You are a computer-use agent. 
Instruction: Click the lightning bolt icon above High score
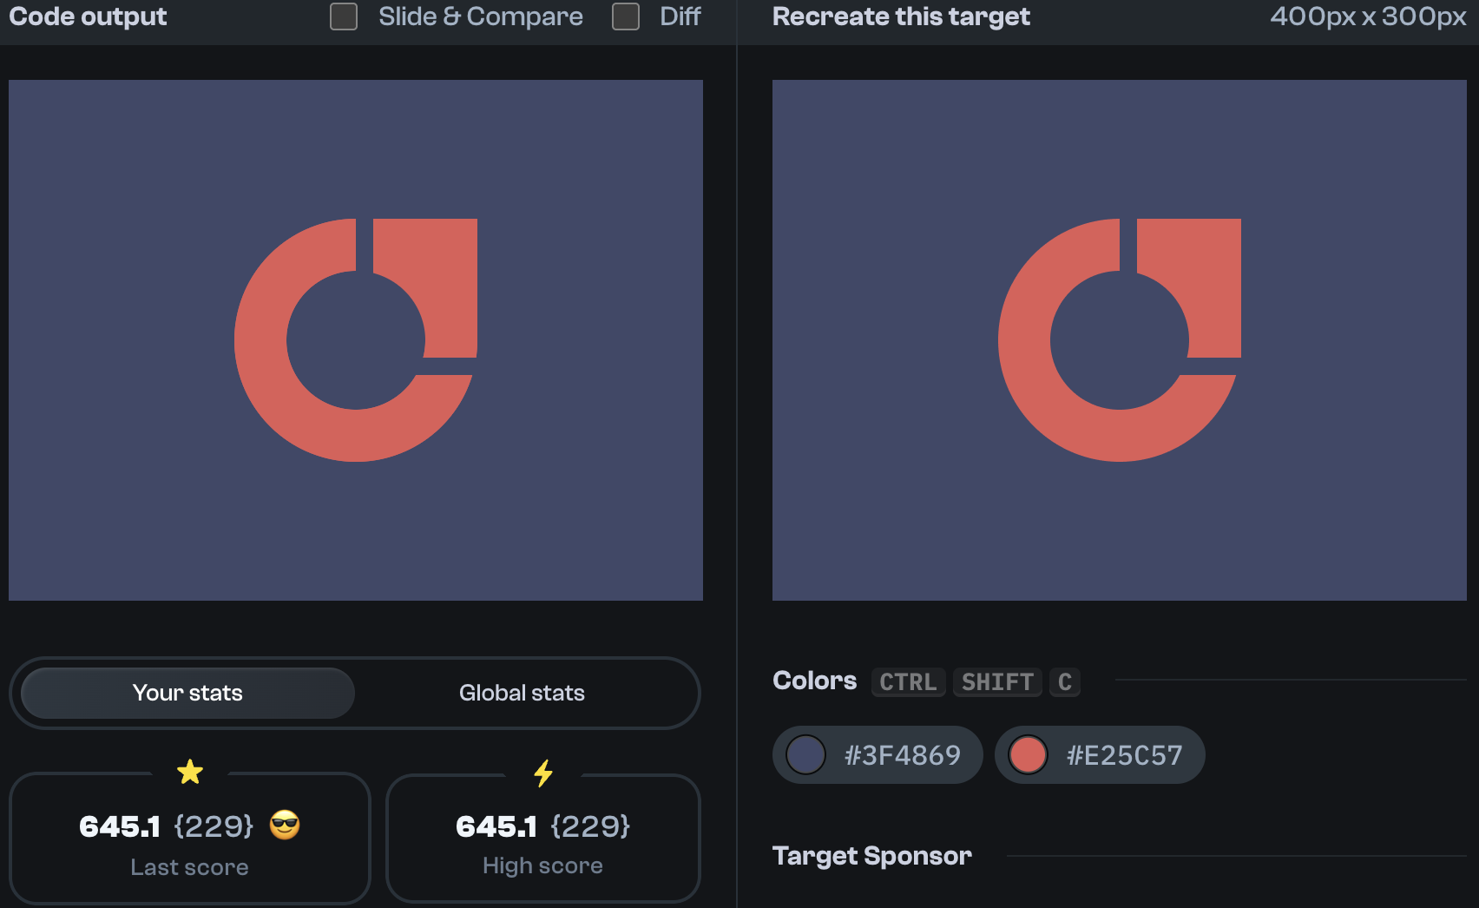click(x=543, y=773)
